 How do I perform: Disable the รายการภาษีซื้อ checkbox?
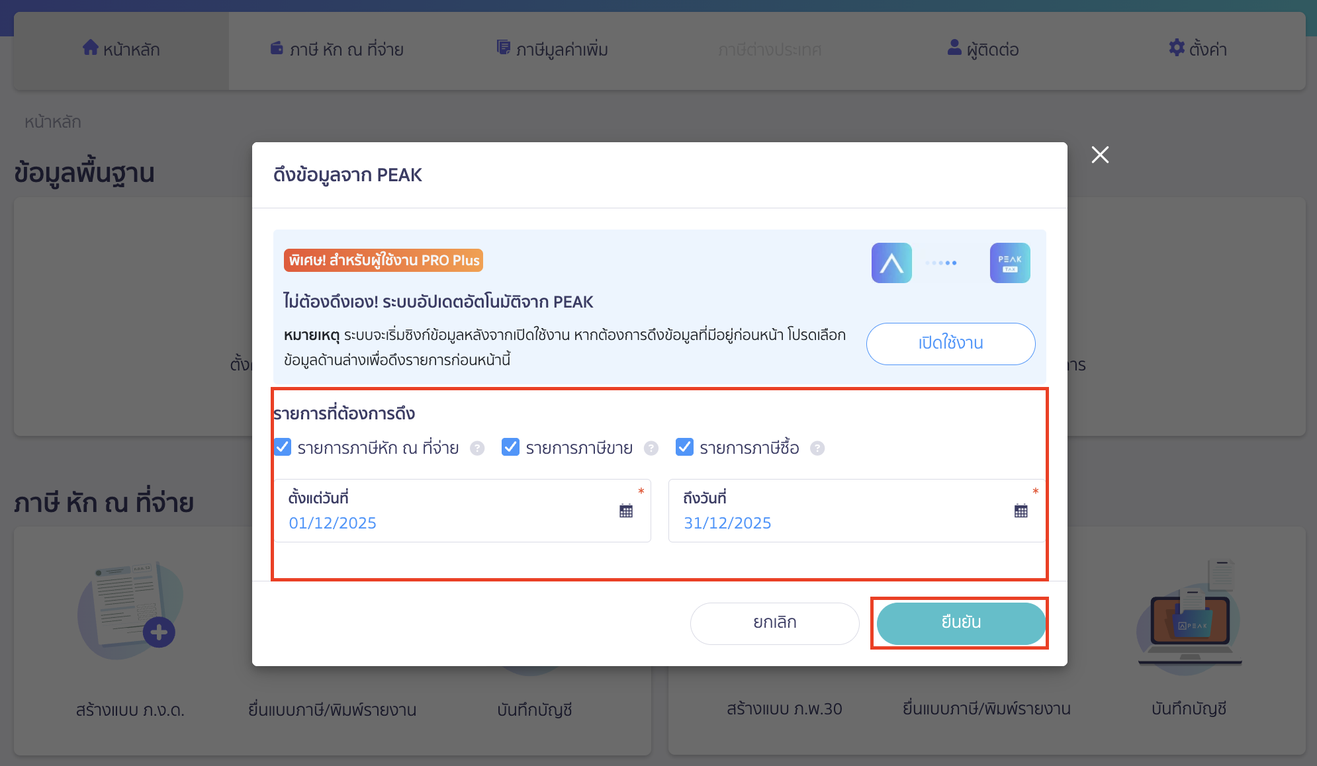(684, 447)
